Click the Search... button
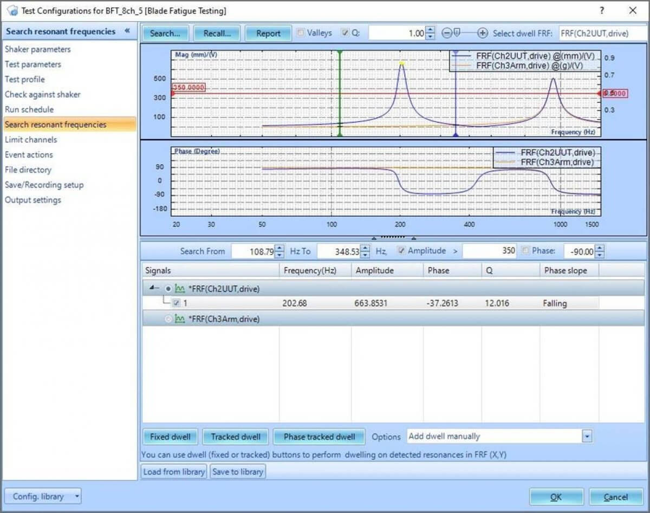 pos(165,33)
